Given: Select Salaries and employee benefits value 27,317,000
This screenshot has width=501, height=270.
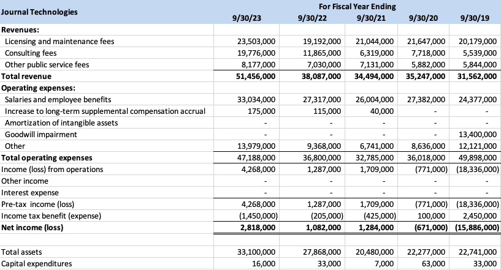Looking at the screenshot, I should point(322,99).
